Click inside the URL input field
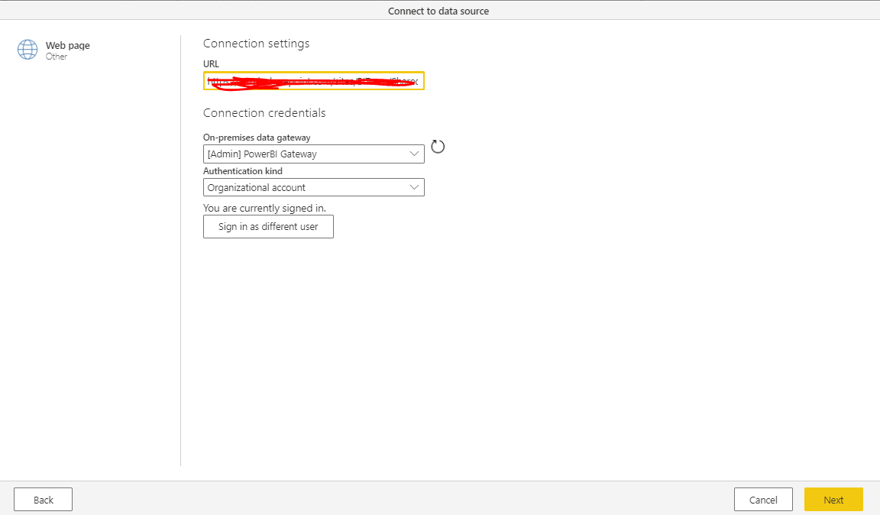This screenshot has height=515, width=880. pyautogui.click(x=314, y=81)
